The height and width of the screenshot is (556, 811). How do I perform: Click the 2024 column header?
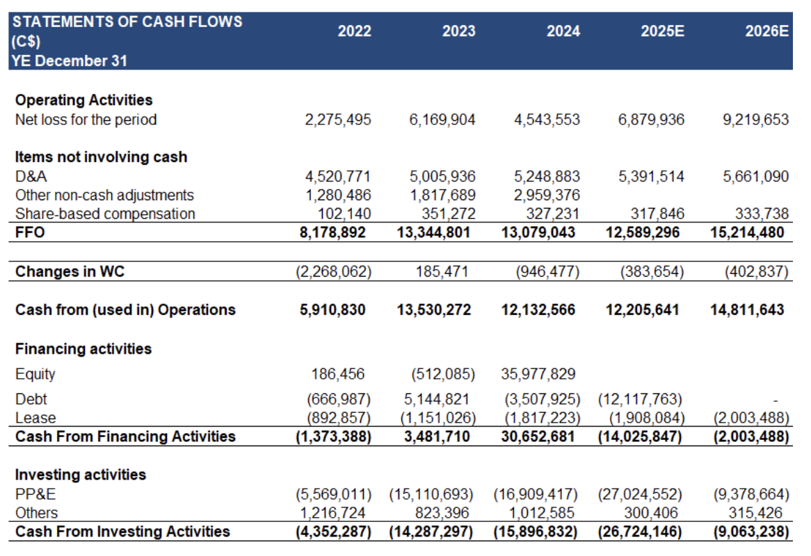563,31
